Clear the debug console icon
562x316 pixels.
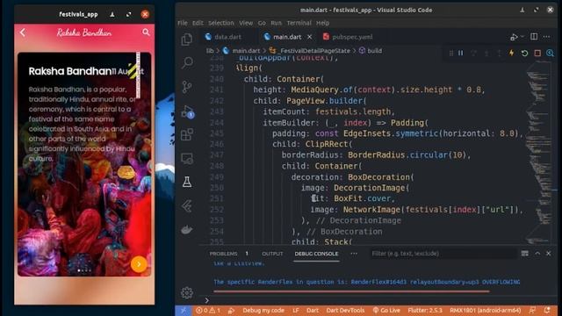point(525,254)
